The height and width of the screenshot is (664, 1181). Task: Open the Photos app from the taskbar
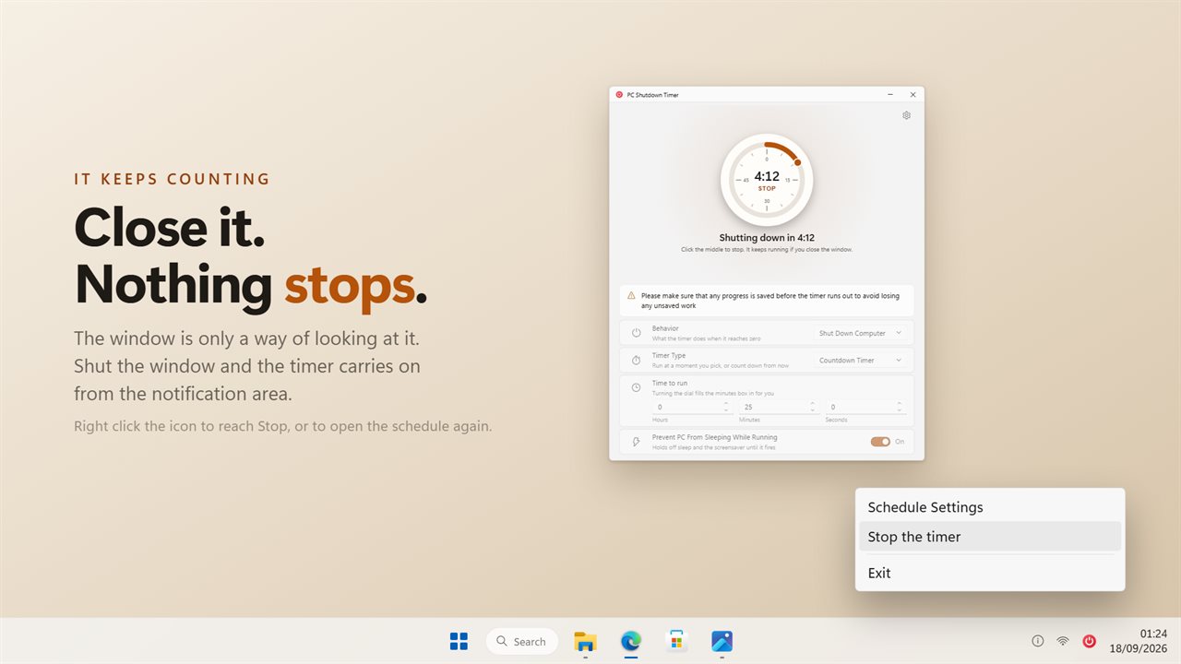(x=722, y=641)
